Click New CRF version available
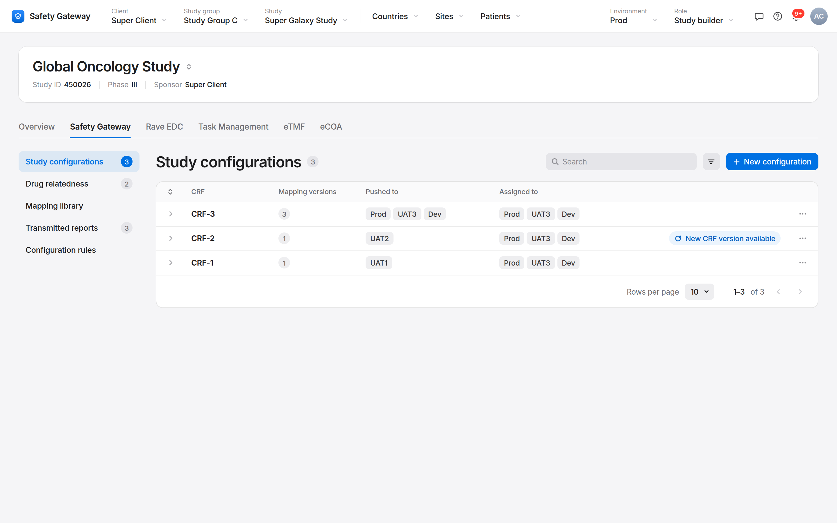Image resolution: width=837 pixels, height=523 pixels. [725, 238]
